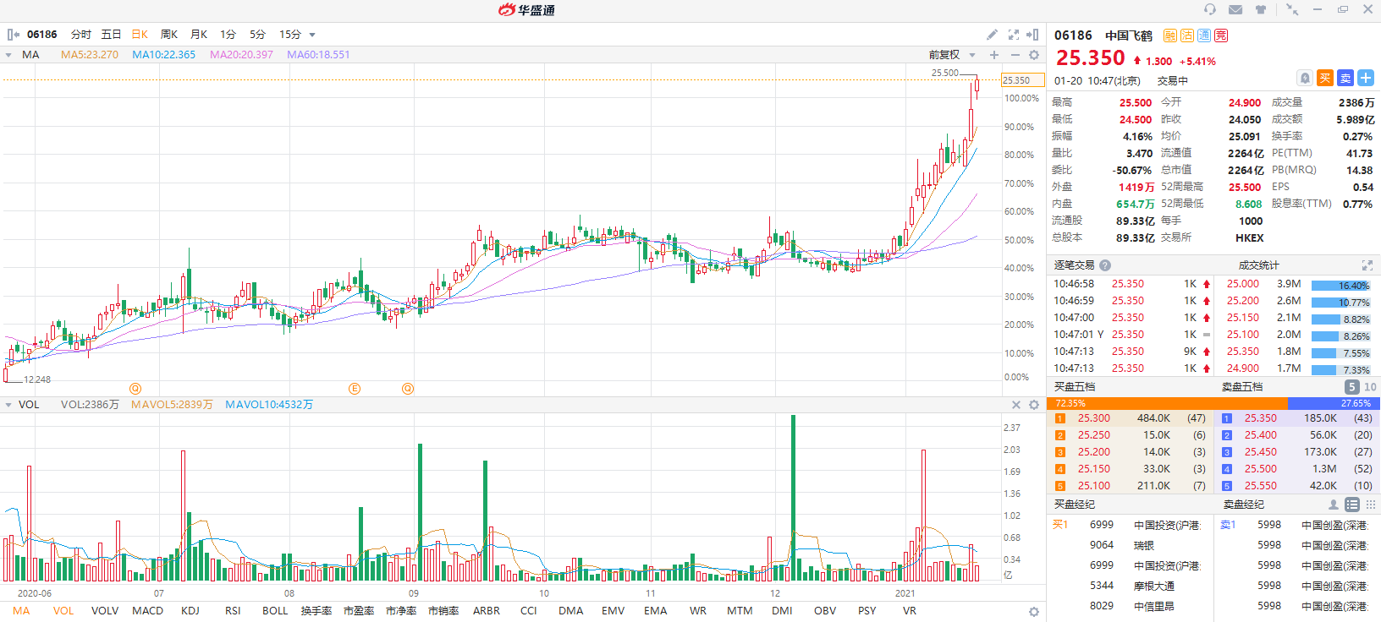Open customer service headset icon
Screen dimensions: 1381x622
(1210, 9)
